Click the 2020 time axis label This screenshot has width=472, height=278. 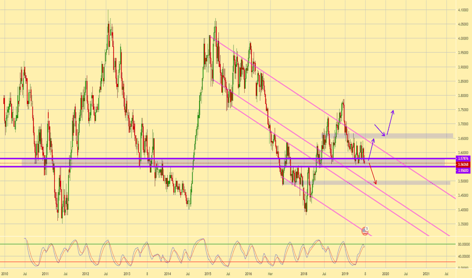coord(385,274)
